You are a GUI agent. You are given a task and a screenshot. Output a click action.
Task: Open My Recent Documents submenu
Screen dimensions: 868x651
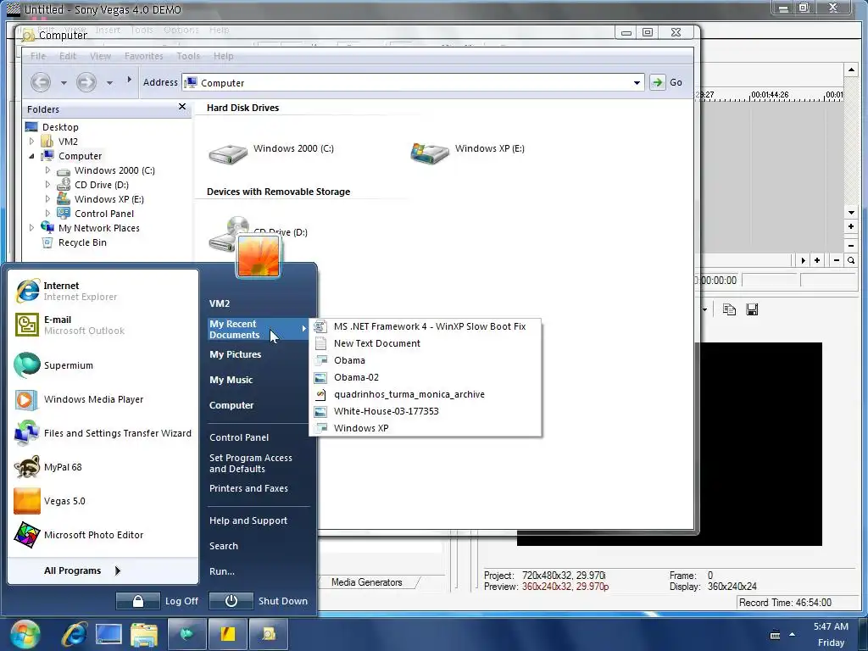point(258,330)
